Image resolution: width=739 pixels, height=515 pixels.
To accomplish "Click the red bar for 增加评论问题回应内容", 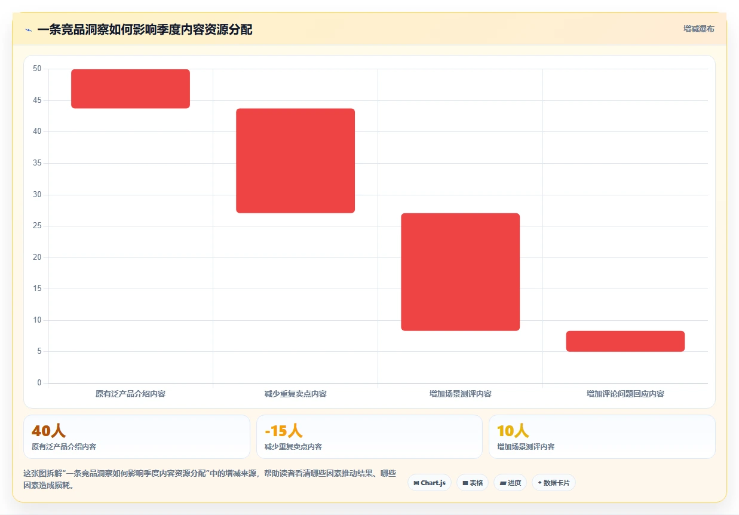I will tap(625, 341).
